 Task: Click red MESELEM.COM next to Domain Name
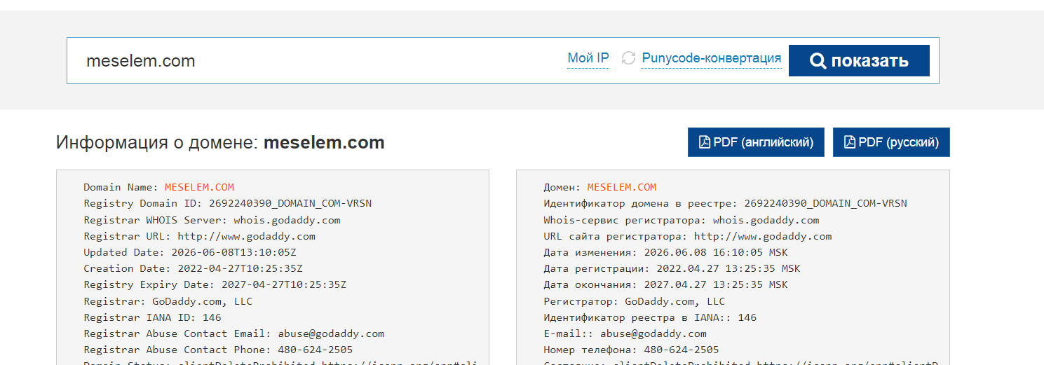point(199,187)
